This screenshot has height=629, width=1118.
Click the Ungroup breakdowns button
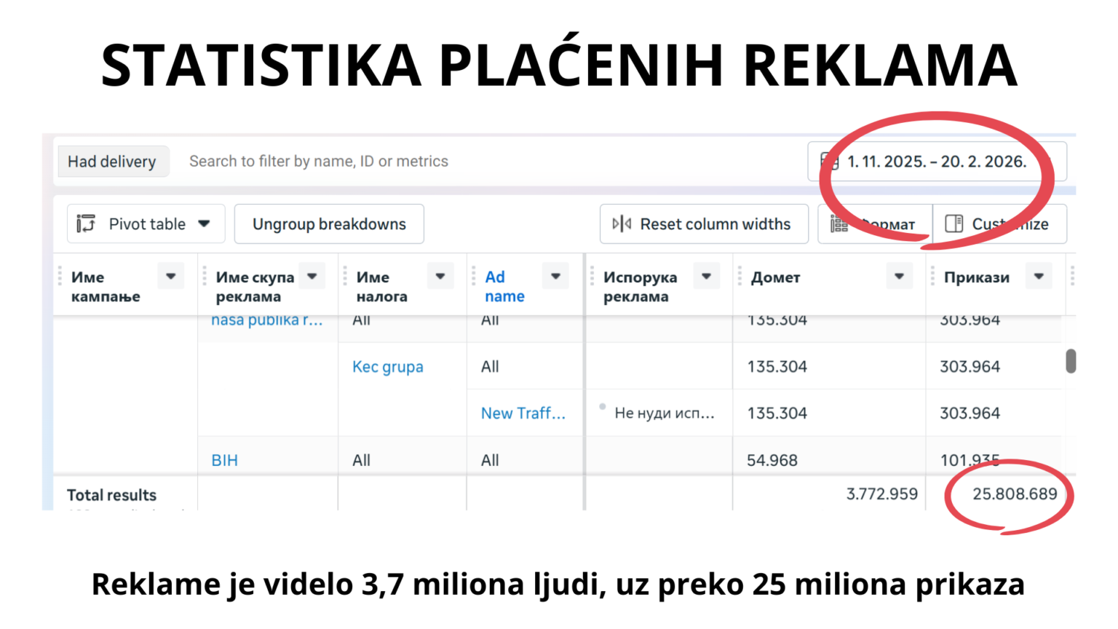(329, 224)
